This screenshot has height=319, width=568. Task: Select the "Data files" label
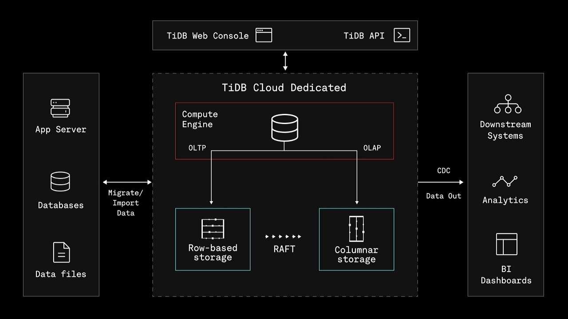[x=61, y=274]
